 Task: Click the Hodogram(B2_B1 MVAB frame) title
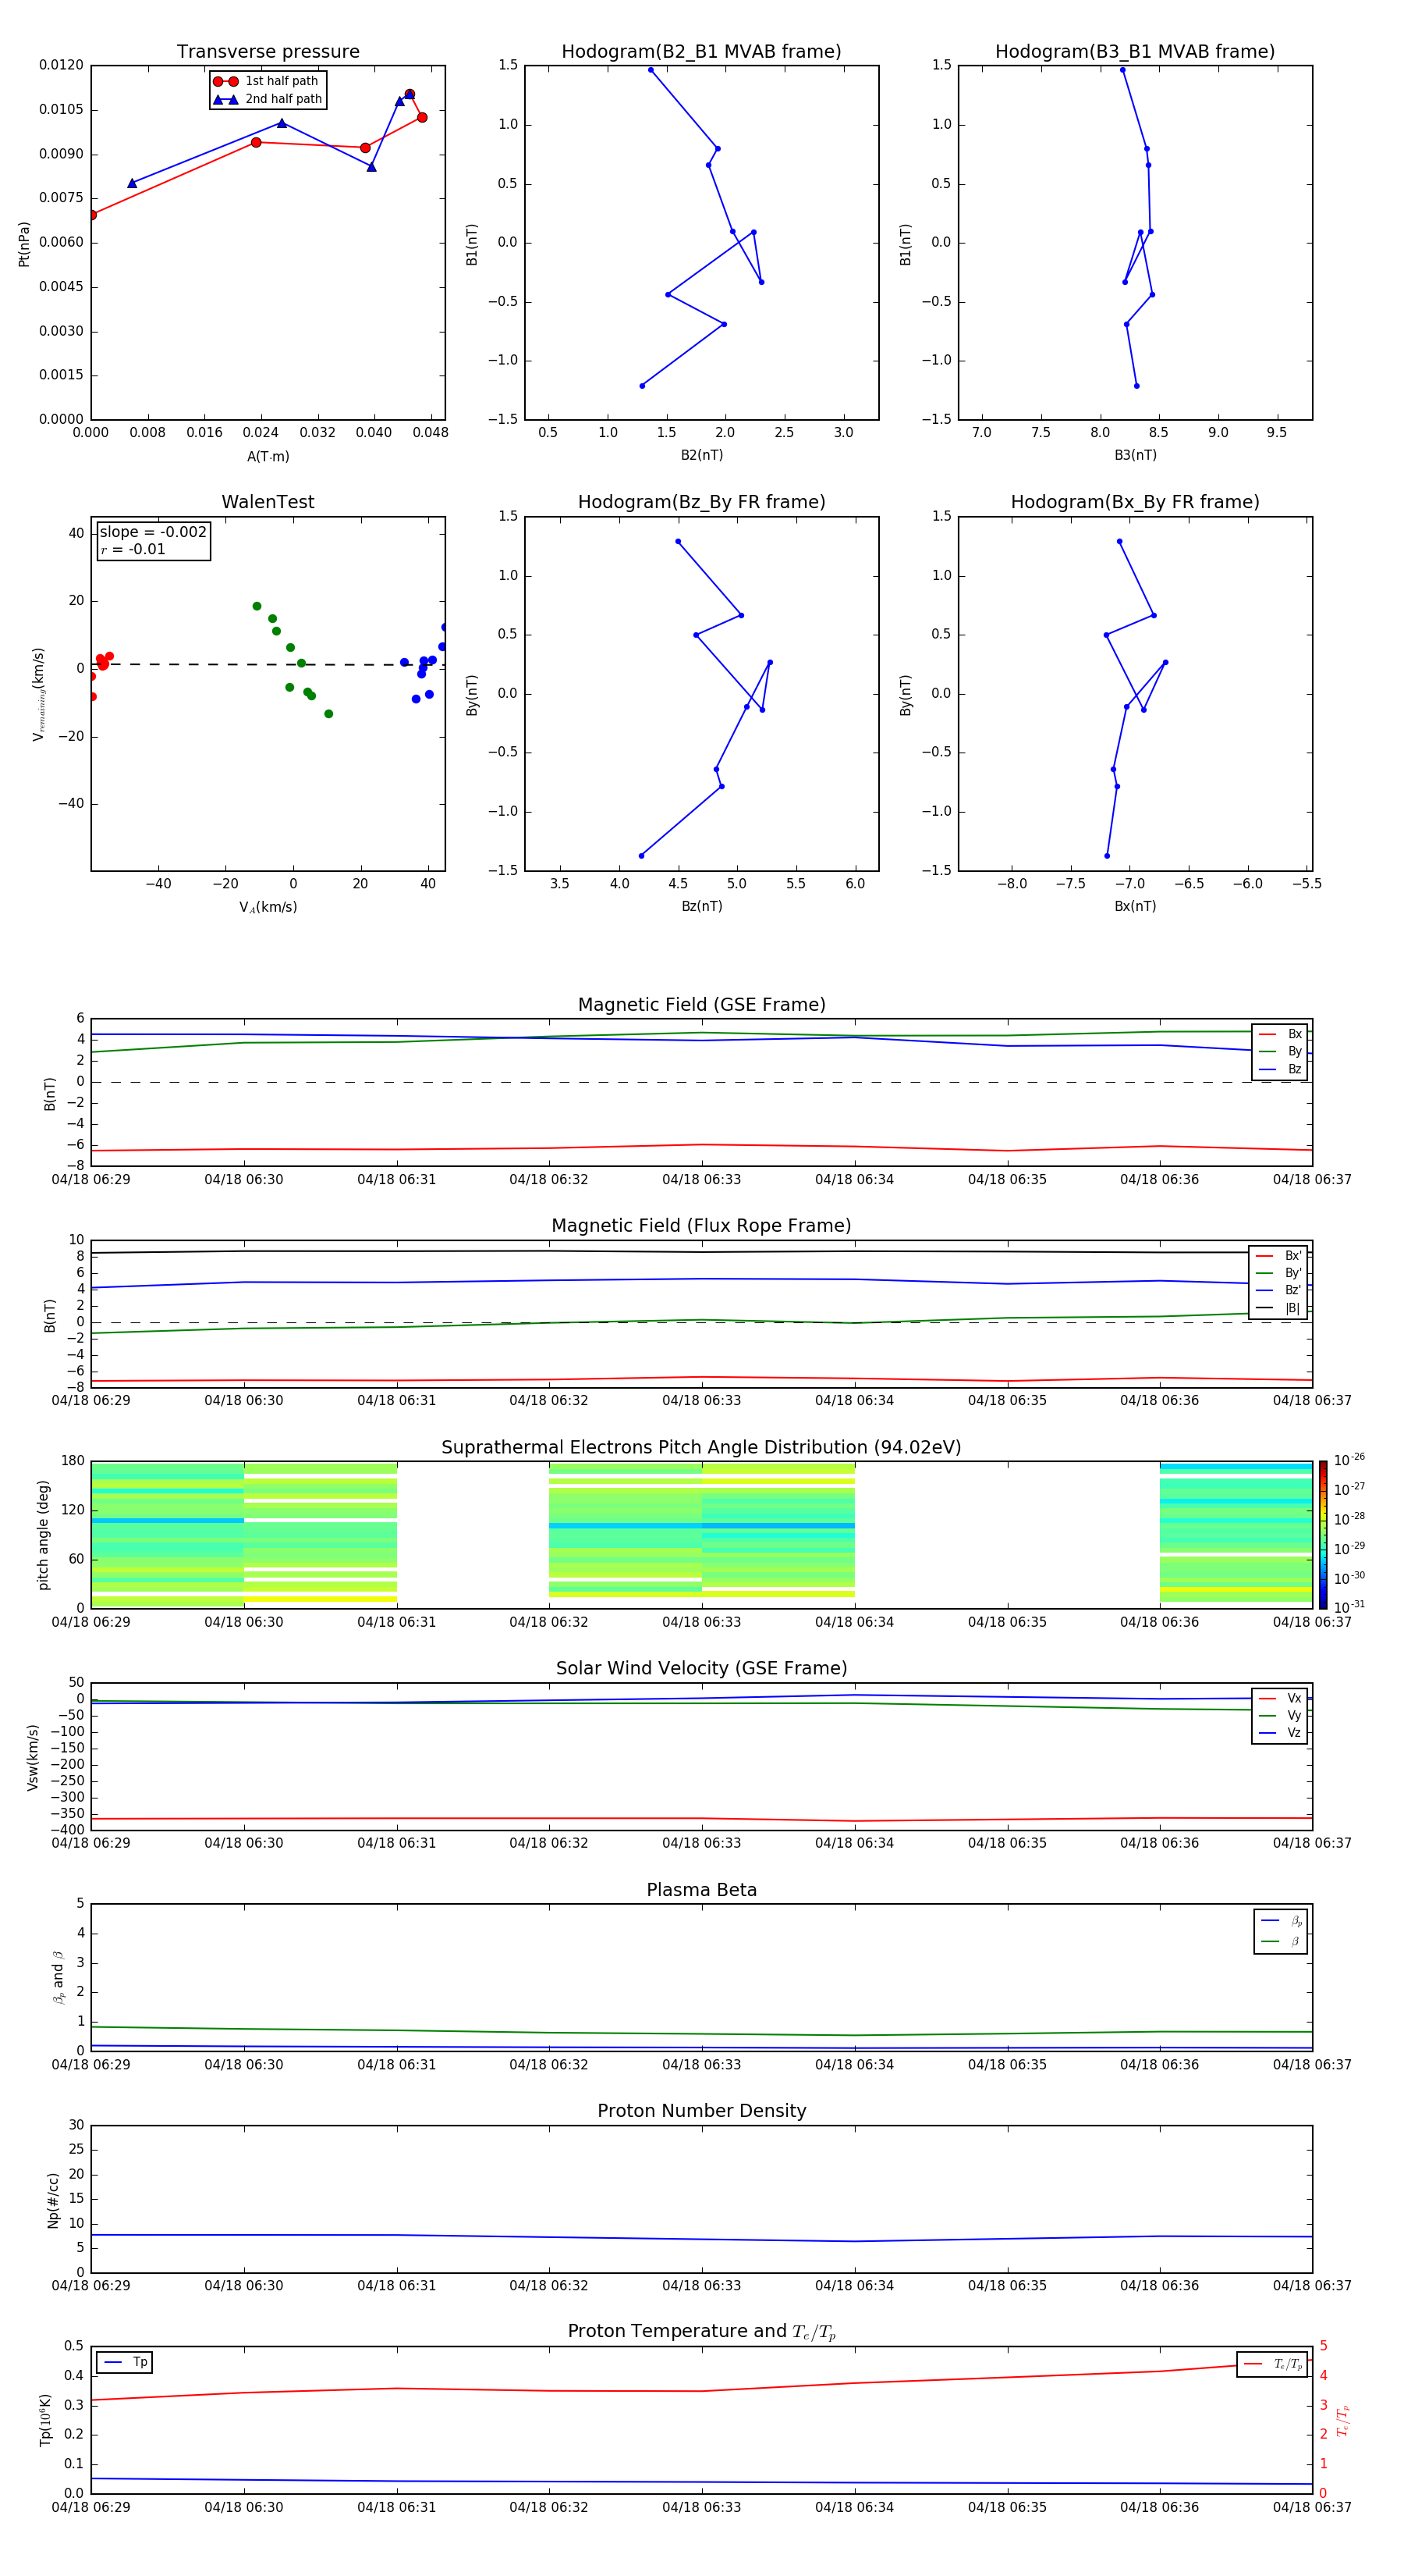point(701,52)
